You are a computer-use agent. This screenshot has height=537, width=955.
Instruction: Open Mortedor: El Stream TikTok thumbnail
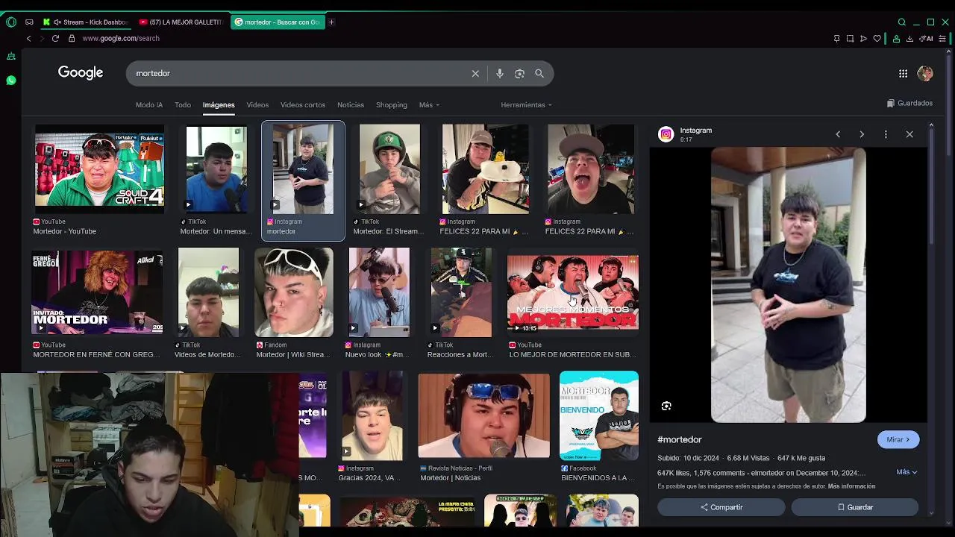click(x=389, y=169)
